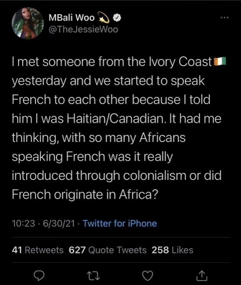View the 627 Quote Tweets list

[x=107, y=250]
